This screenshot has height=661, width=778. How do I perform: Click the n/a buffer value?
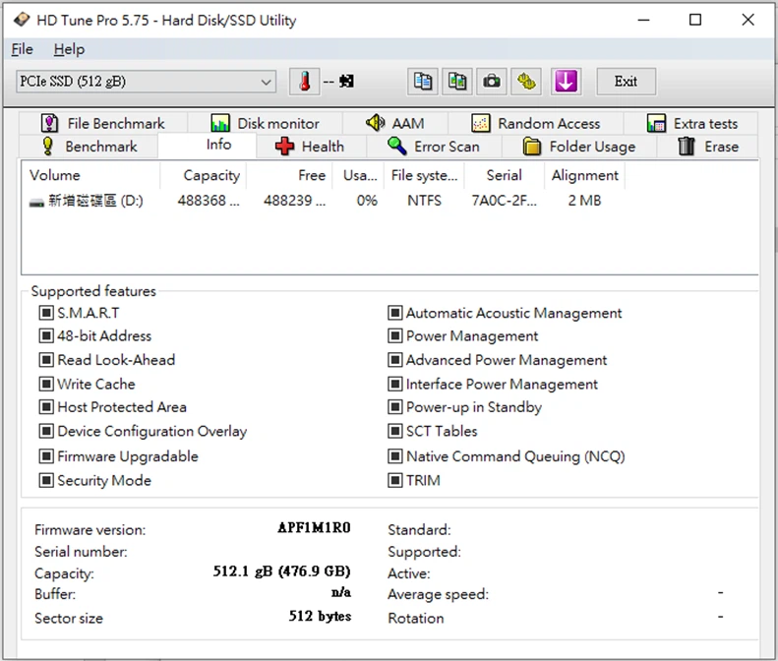point(341,592)
